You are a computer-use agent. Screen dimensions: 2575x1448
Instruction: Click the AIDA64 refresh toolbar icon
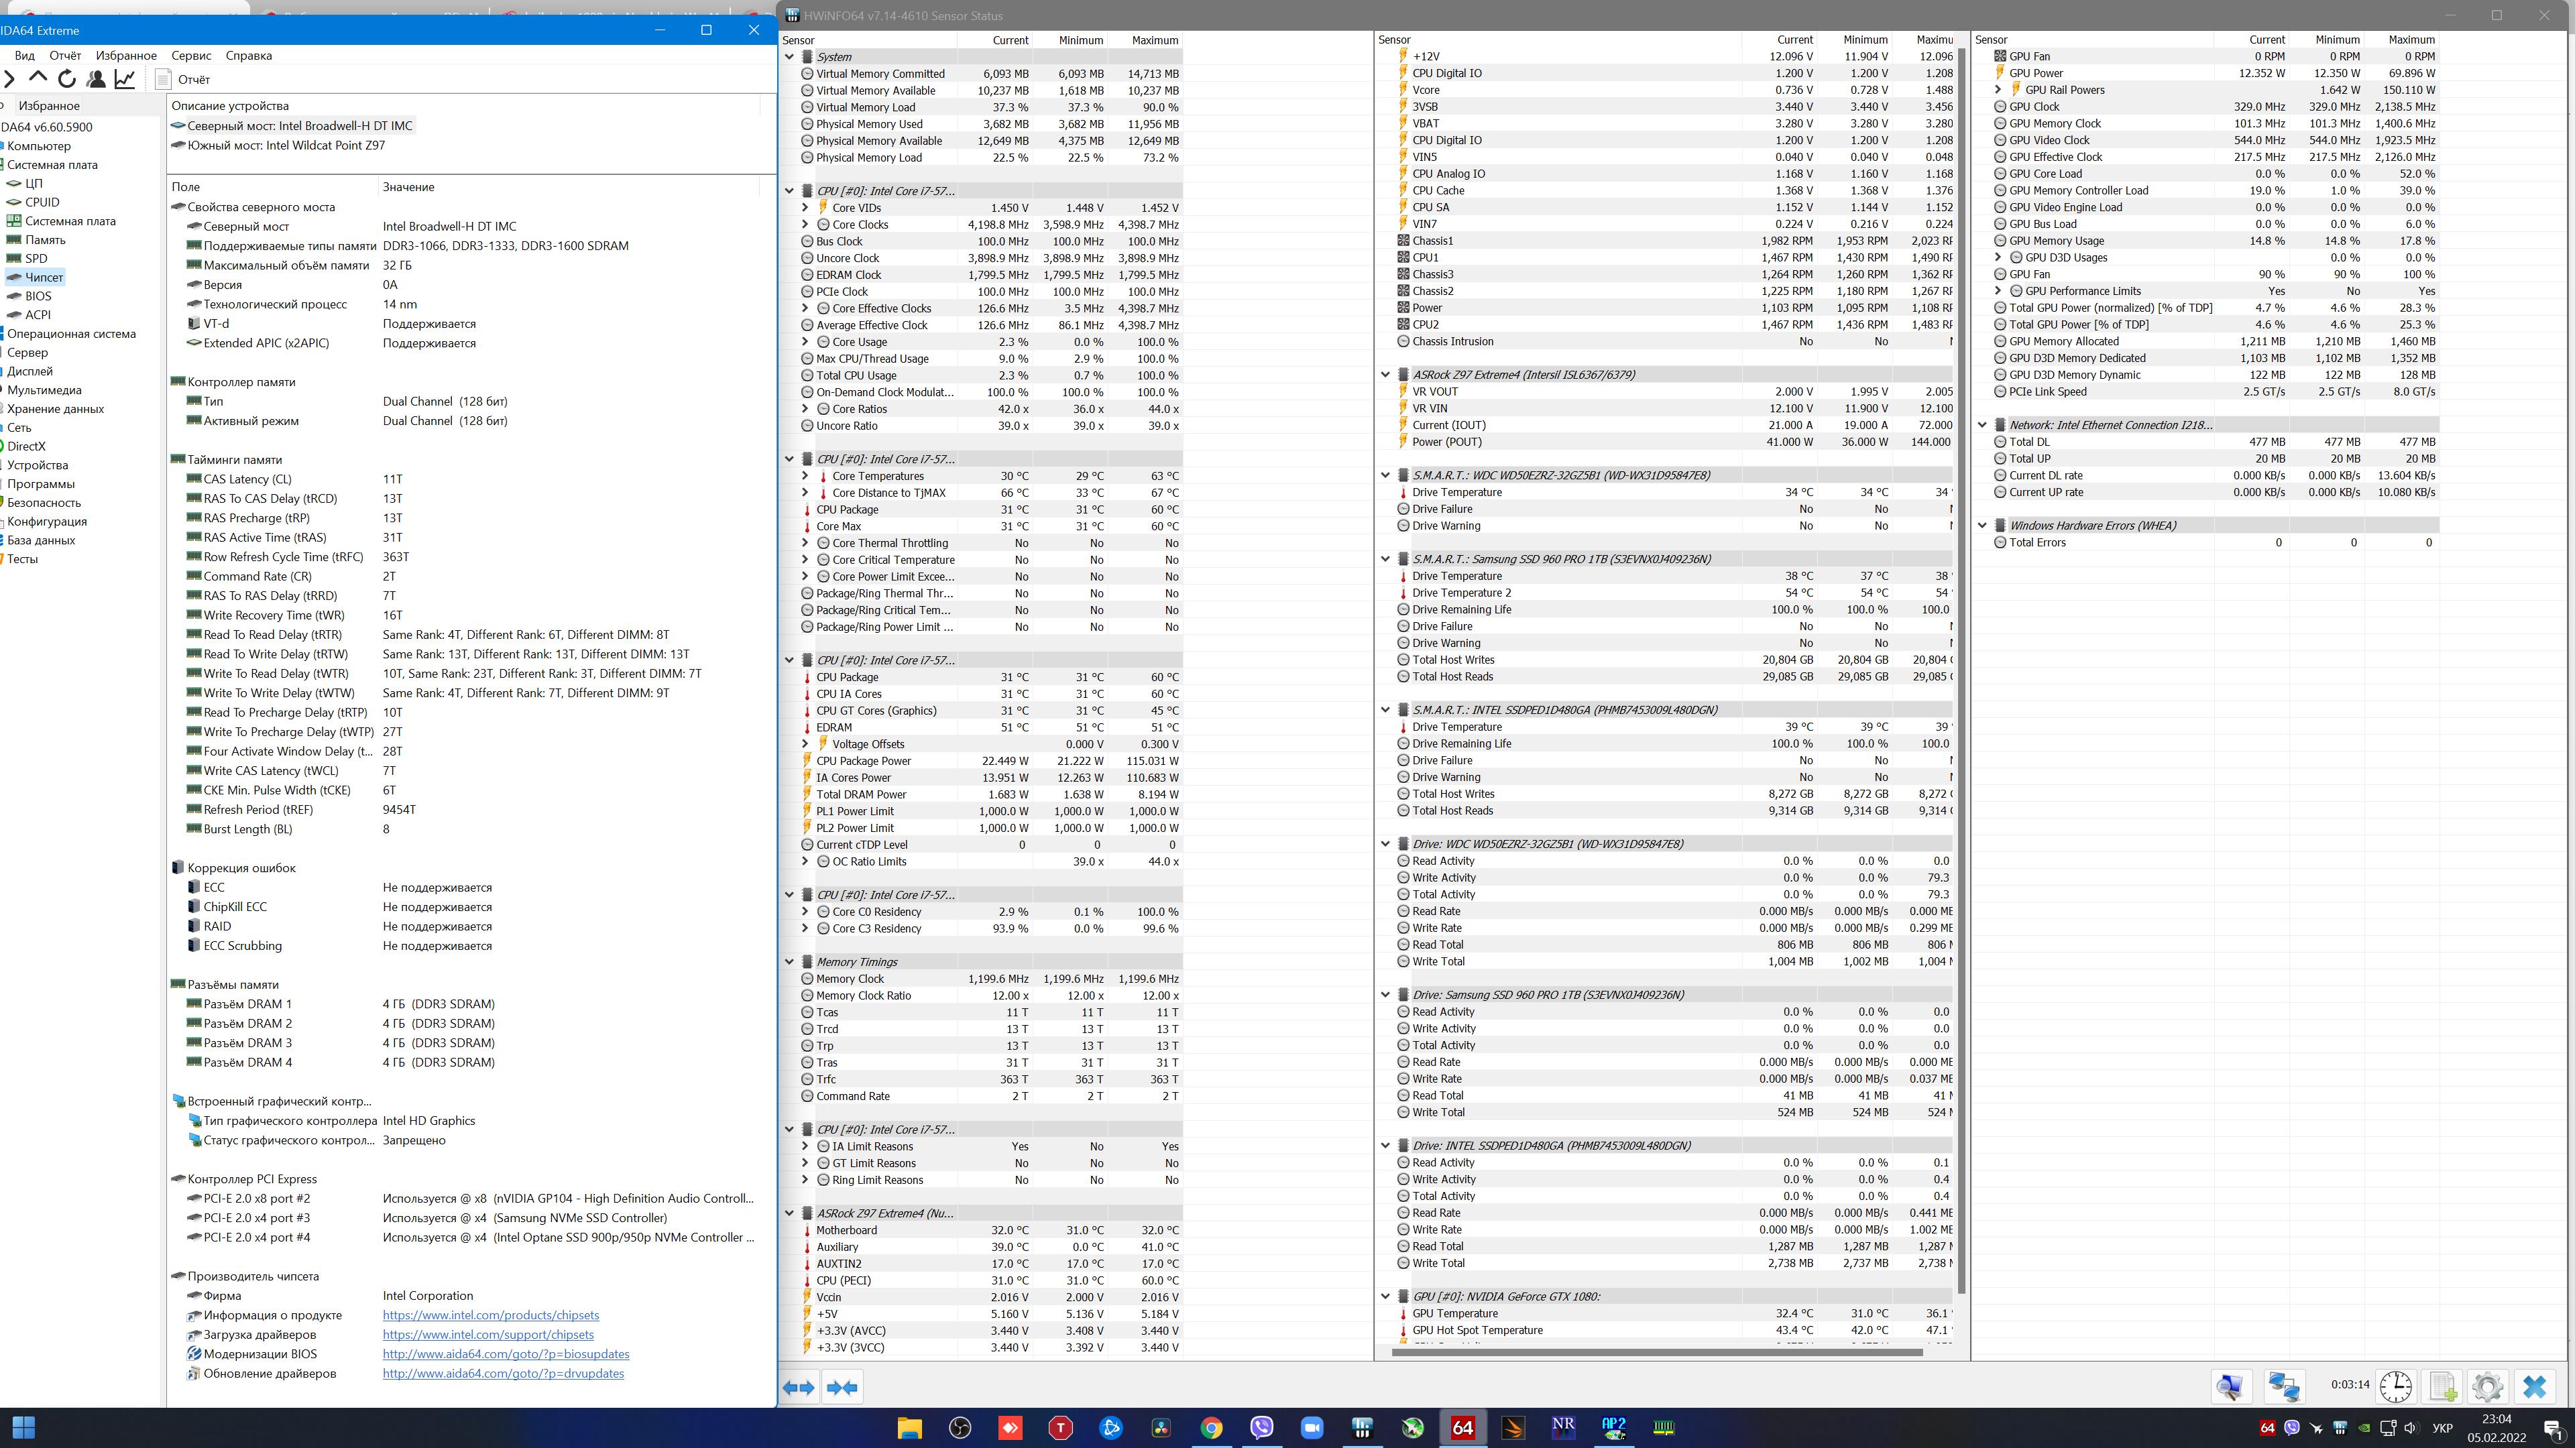click(67, 79)
